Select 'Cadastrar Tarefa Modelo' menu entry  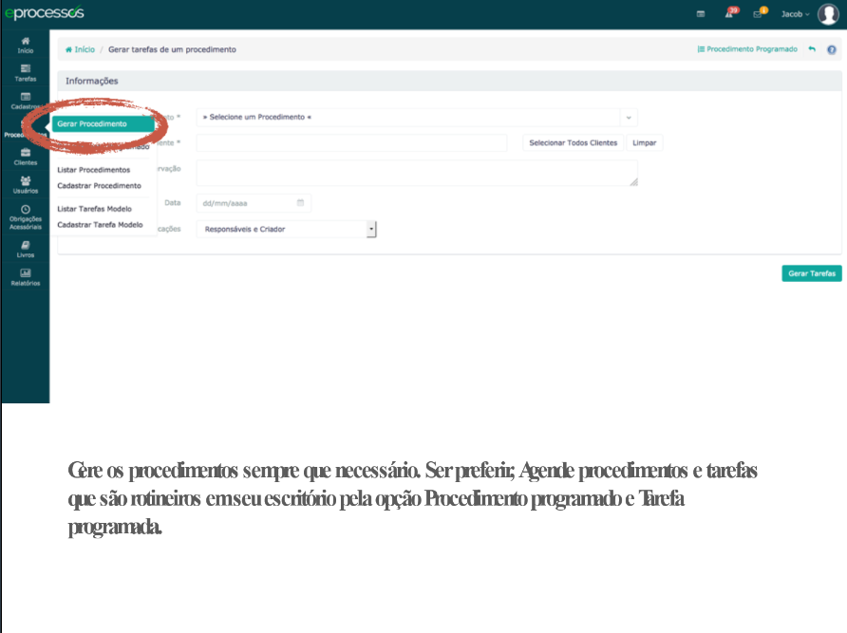click(100, 225)
